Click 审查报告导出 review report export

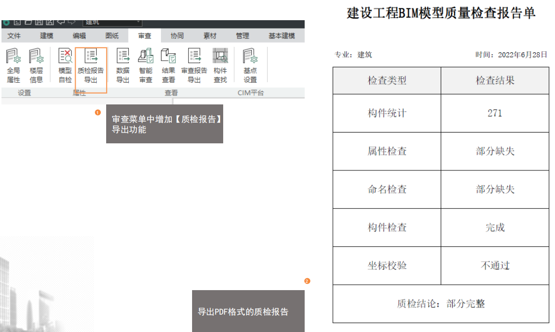point(194,65)
